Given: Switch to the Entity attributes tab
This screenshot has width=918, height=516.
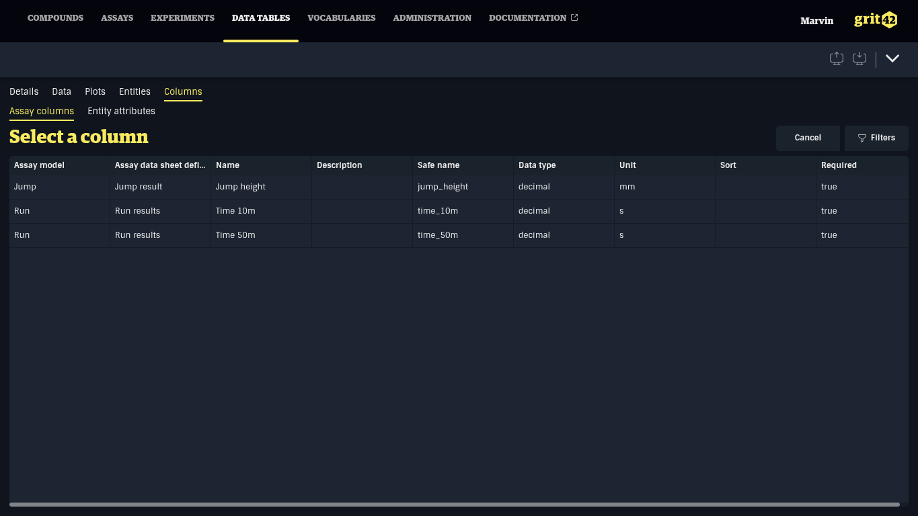Looking at the screenshot, I should point(121,112).
